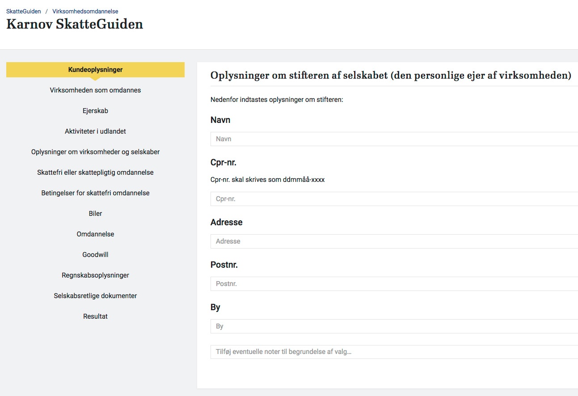
Task: Open the SkatteGuiden breadcrumb link
Action: [23, 11]
